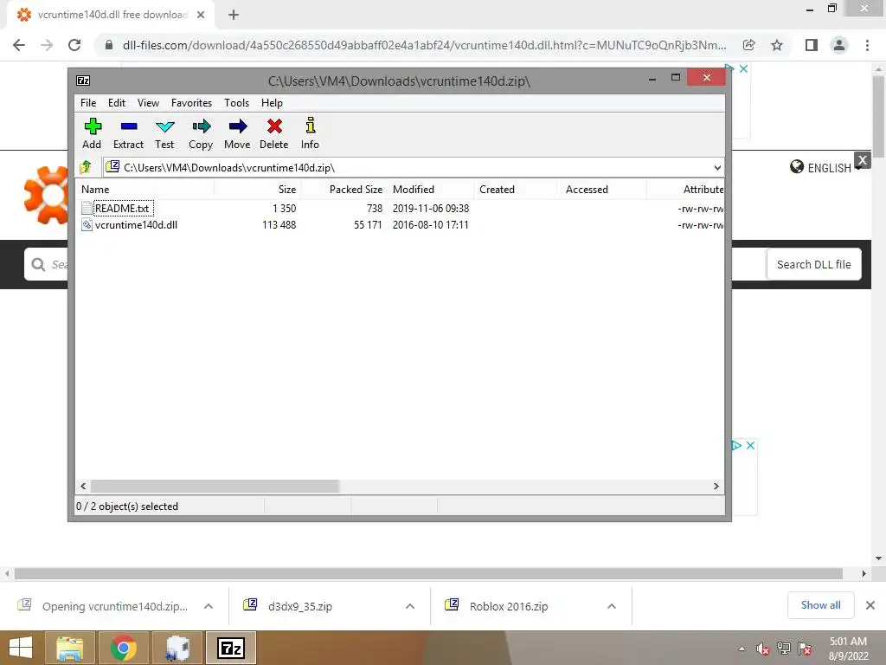Open the Help menu
This screenshot has height=665, width=886.
[x=272, y=103]
